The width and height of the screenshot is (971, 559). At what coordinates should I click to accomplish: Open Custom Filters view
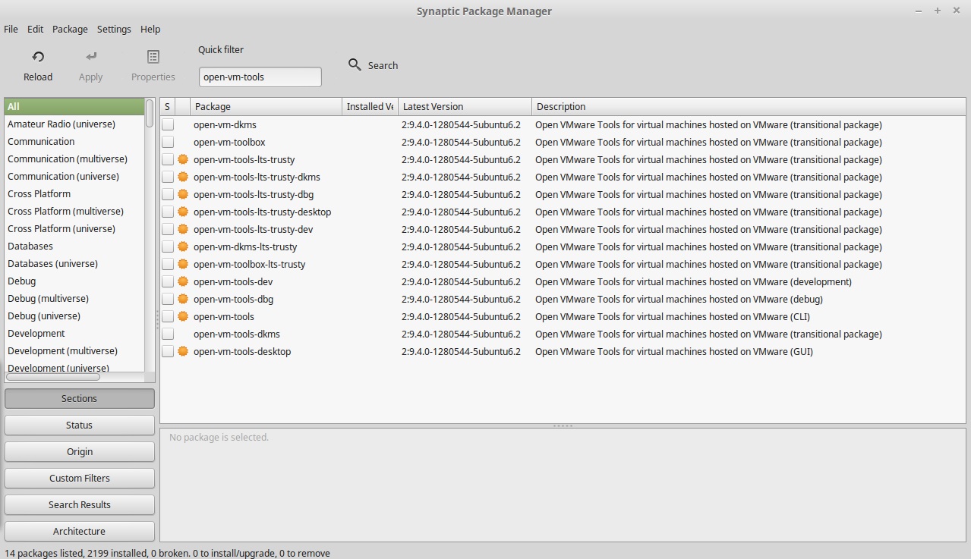pos(80,478)
